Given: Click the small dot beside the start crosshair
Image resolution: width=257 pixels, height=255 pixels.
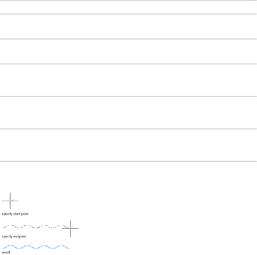Looking at the screenshot, I should click(x=13, y=200).
